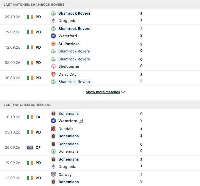Click Shelbourne club crest
Image resolution: width=200 pixels, height=186 pixels.
tap(53, 66)
